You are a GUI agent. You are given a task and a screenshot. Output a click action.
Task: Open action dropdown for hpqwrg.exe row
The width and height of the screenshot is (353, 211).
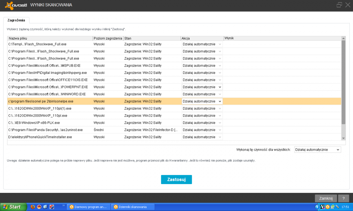click(202, 73)
